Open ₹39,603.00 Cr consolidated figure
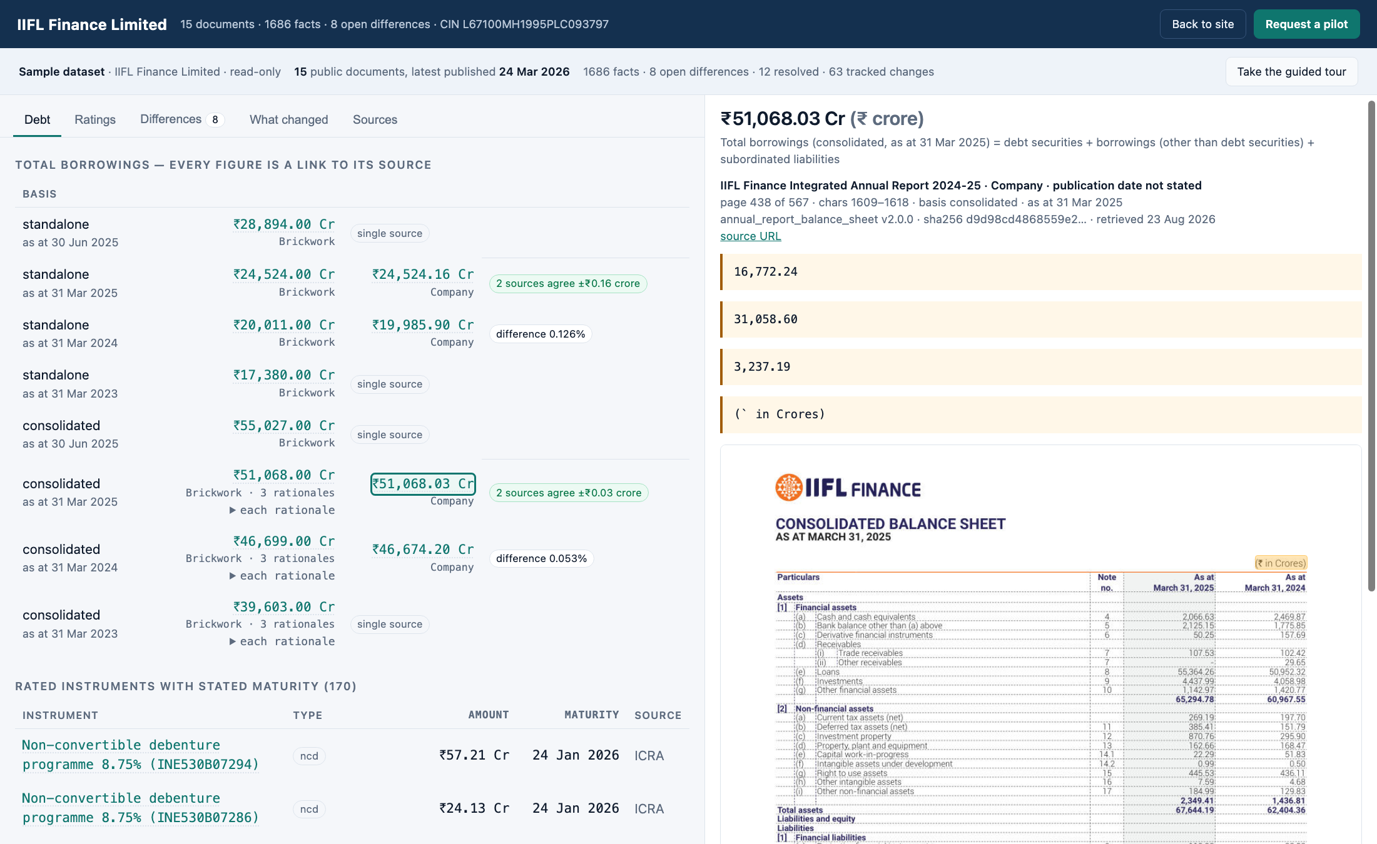 284,606
